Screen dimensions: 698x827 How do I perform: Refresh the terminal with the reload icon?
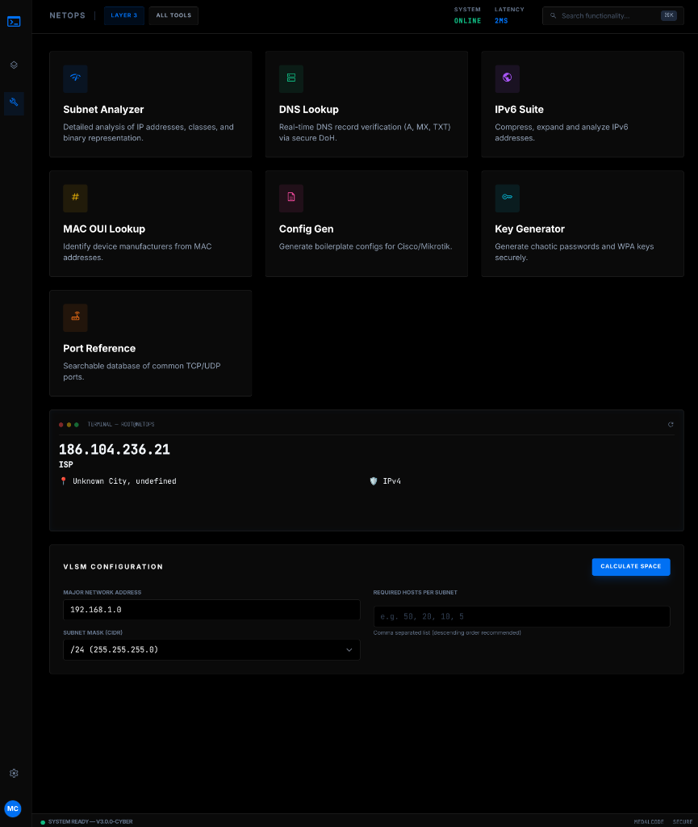tap(671, 424)
